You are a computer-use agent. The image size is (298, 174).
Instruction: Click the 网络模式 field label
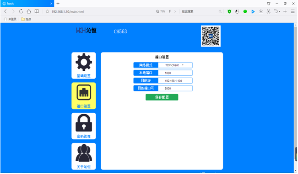point(146,65)
